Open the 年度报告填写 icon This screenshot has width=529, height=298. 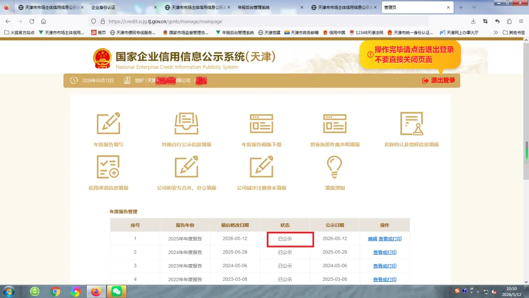tap(108, 124)
